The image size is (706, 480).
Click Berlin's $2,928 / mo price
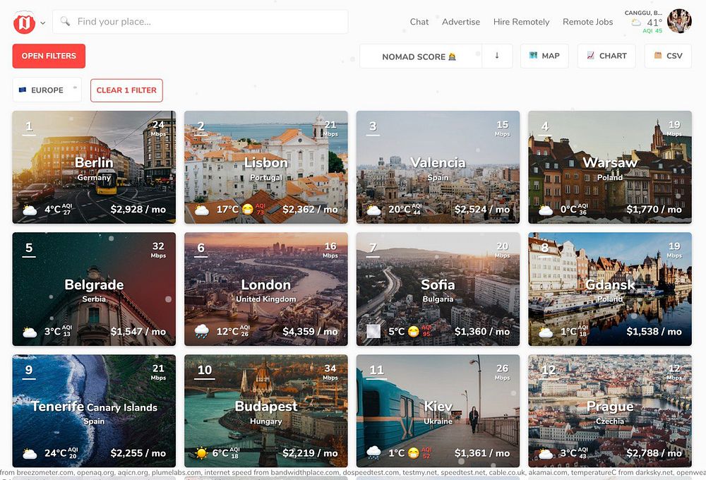(x=138, y=210)
